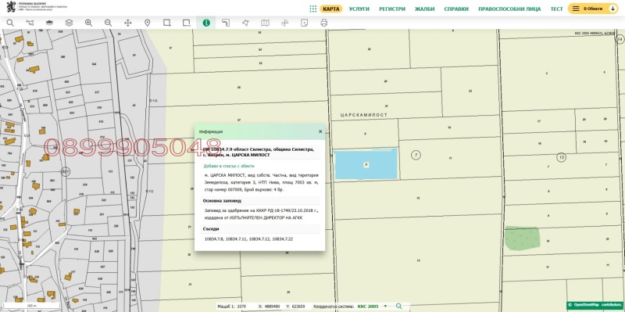Open the hamburger menu beside 0 Обекти

576,9
